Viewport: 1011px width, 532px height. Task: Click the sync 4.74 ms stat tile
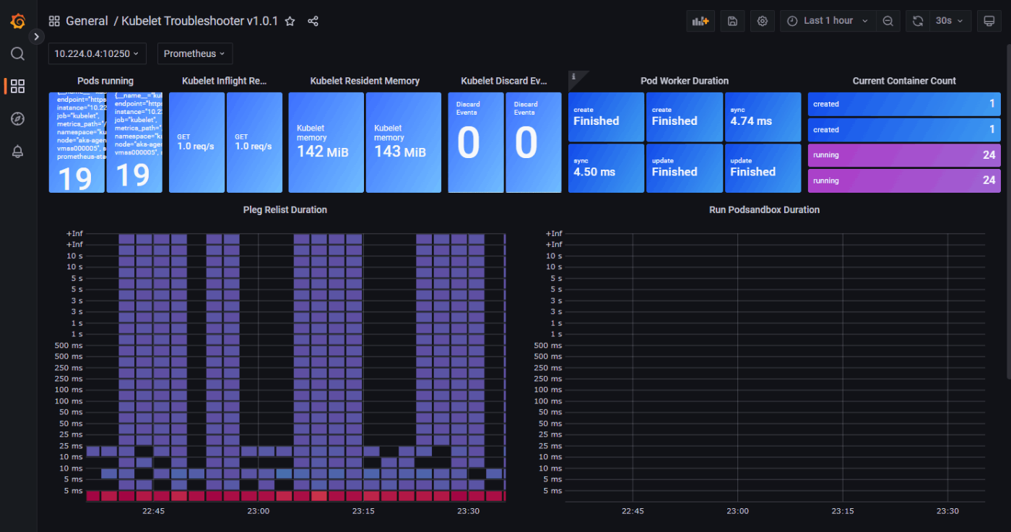(763, 116)
